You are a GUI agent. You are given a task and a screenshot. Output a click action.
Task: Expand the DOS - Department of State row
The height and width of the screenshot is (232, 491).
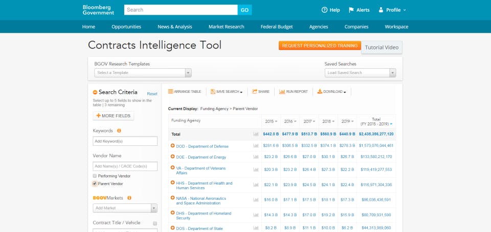(172, 228)
